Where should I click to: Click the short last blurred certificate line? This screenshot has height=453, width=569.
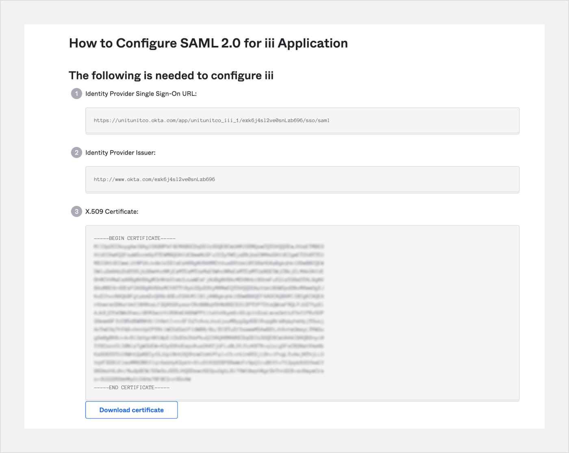point(142,379)
